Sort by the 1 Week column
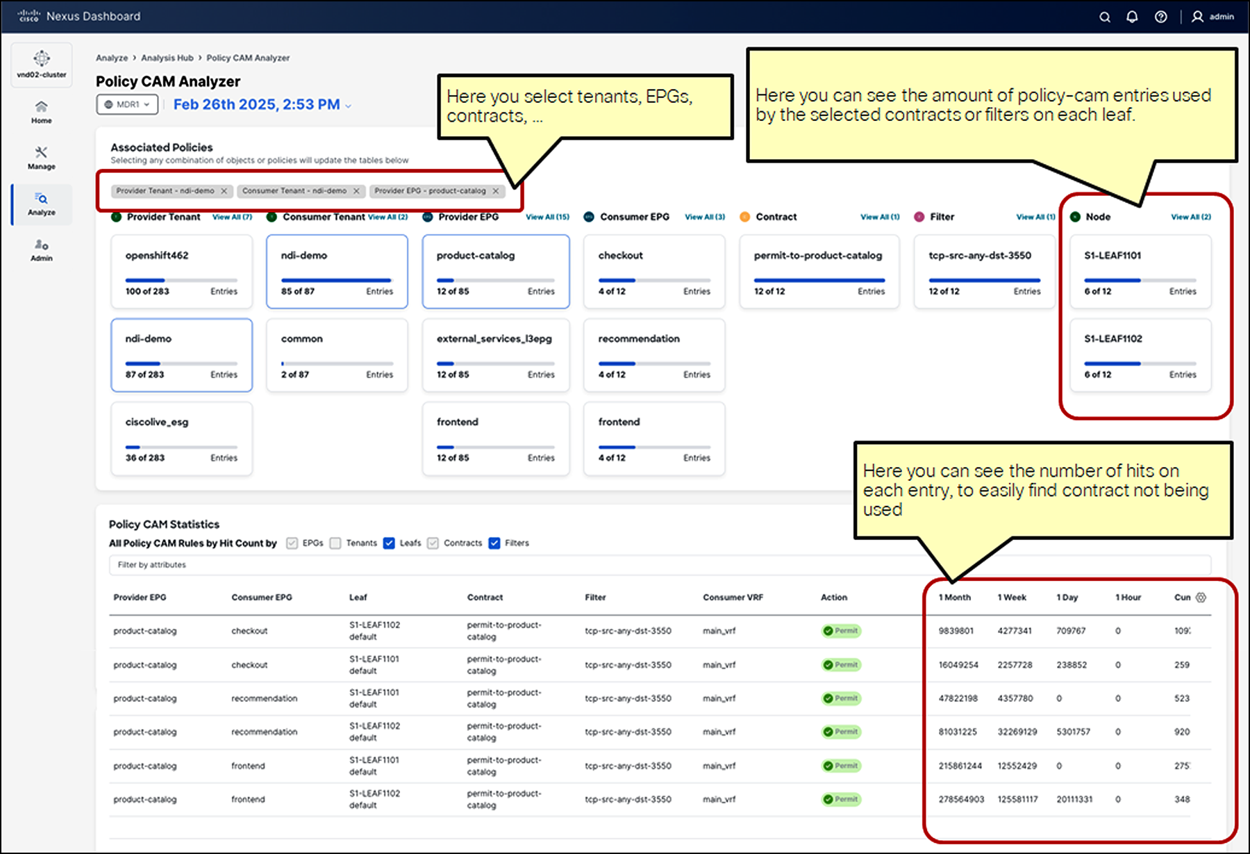1250x854 pixels. (1012, 598)
